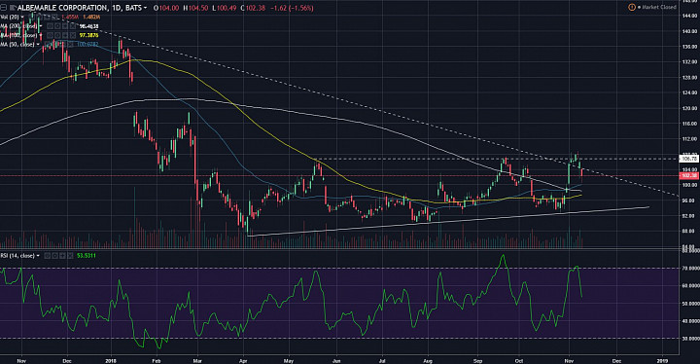Hide the MA (200, close) line with its eye icon

tap(50, 26)
